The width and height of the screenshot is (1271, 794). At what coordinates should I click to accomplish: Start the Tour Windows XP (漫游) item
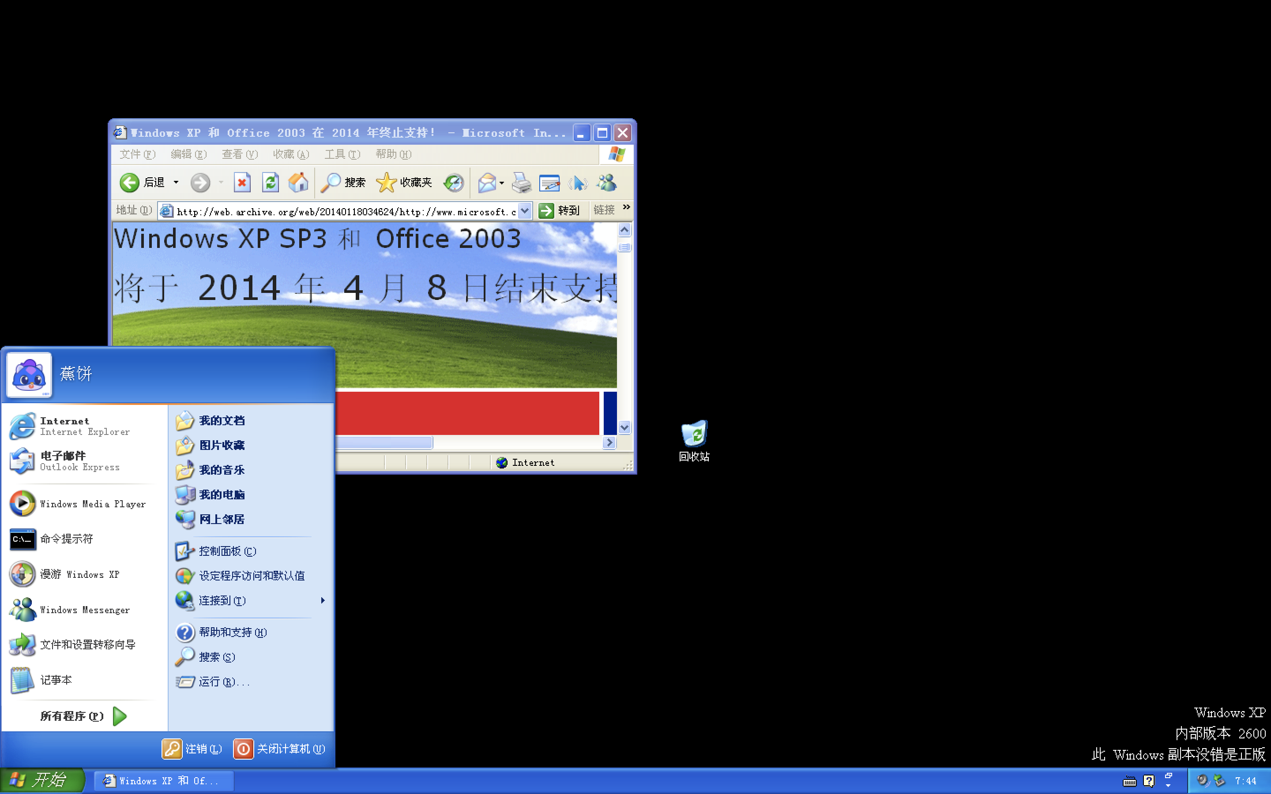(84, 574)
